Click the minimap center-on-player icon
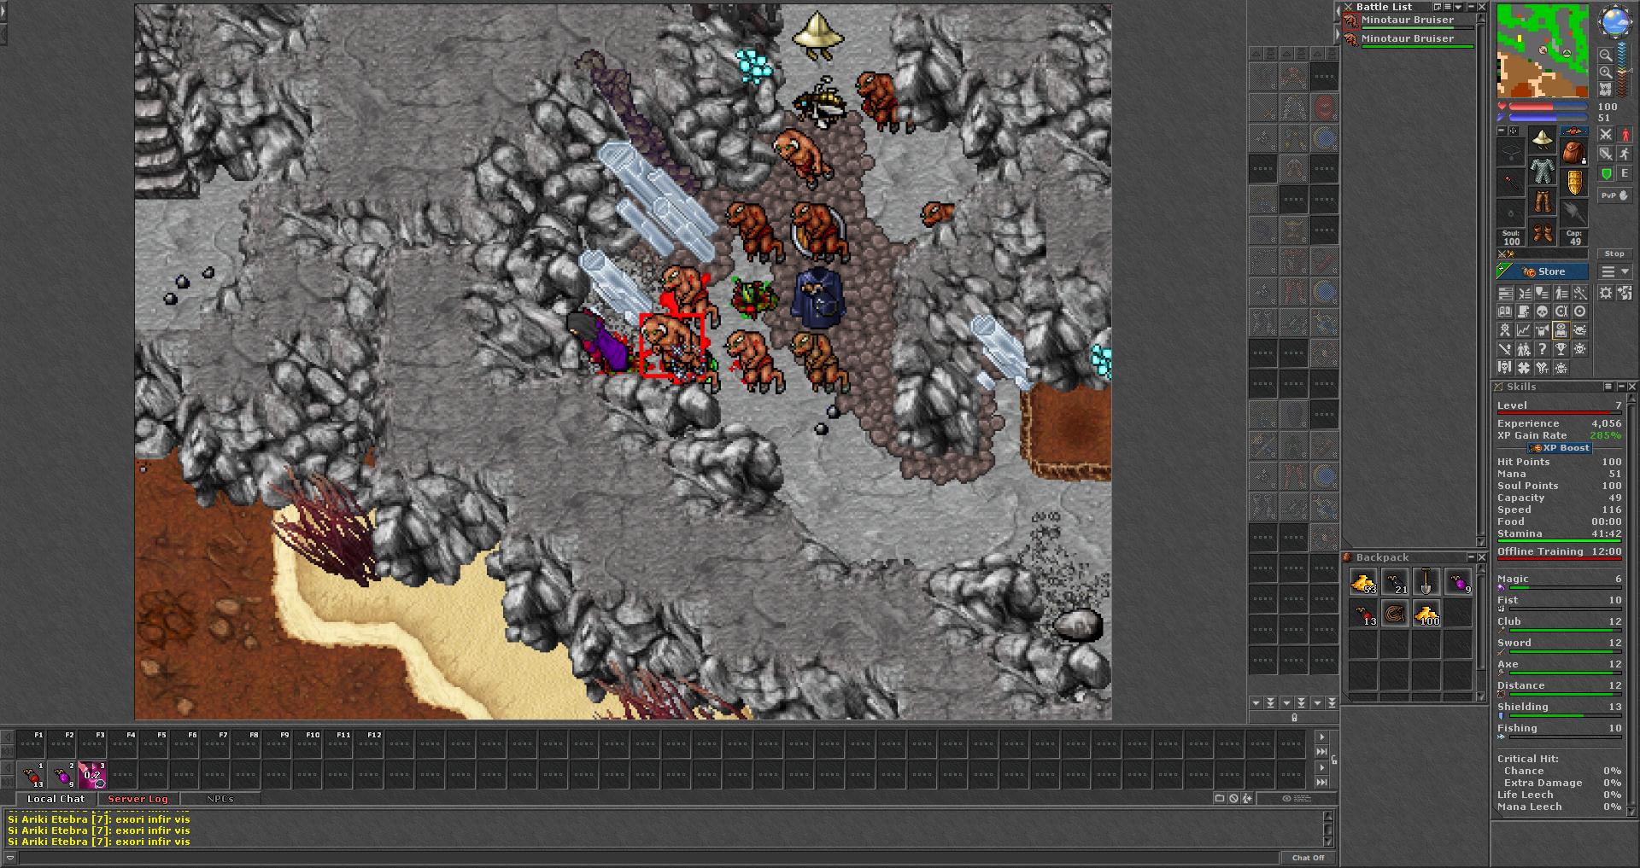 (1606, 89)
